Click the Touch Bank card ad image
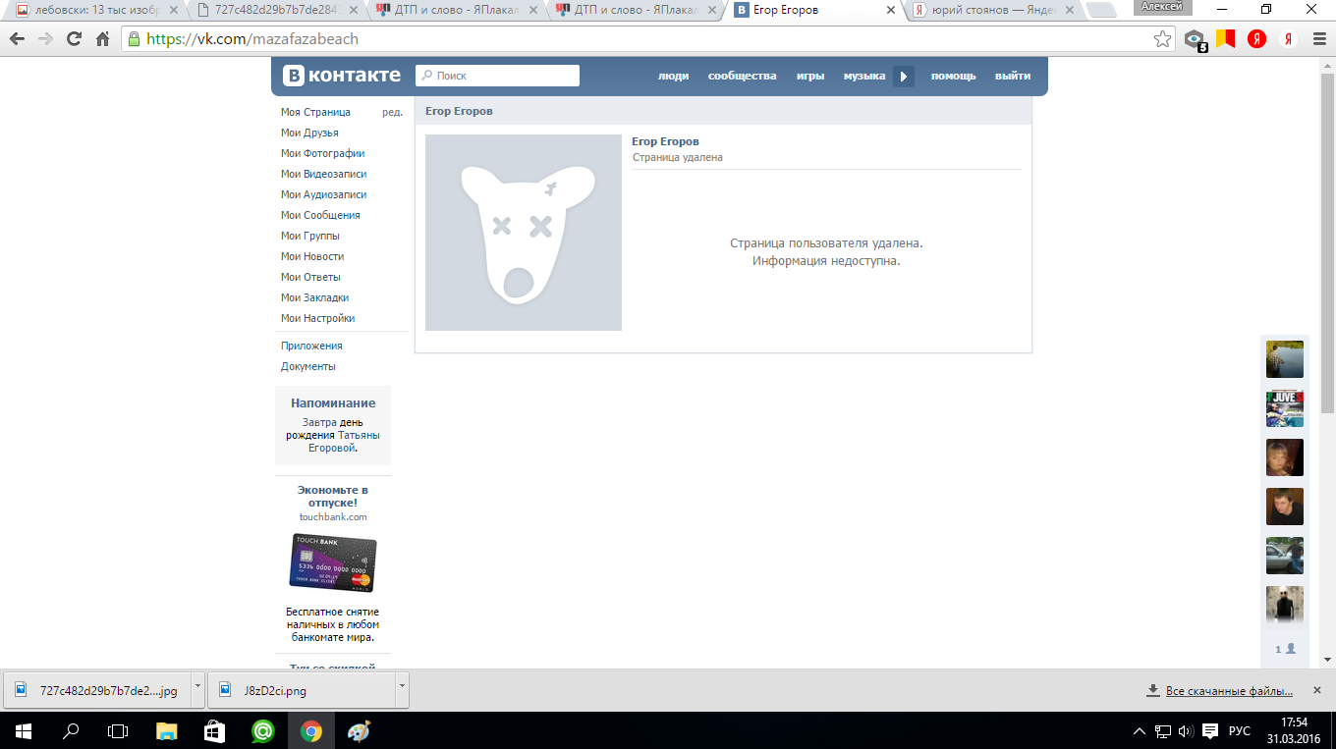Image resolution: width=1336 pixels, height=749 pixels. (333, 562)
